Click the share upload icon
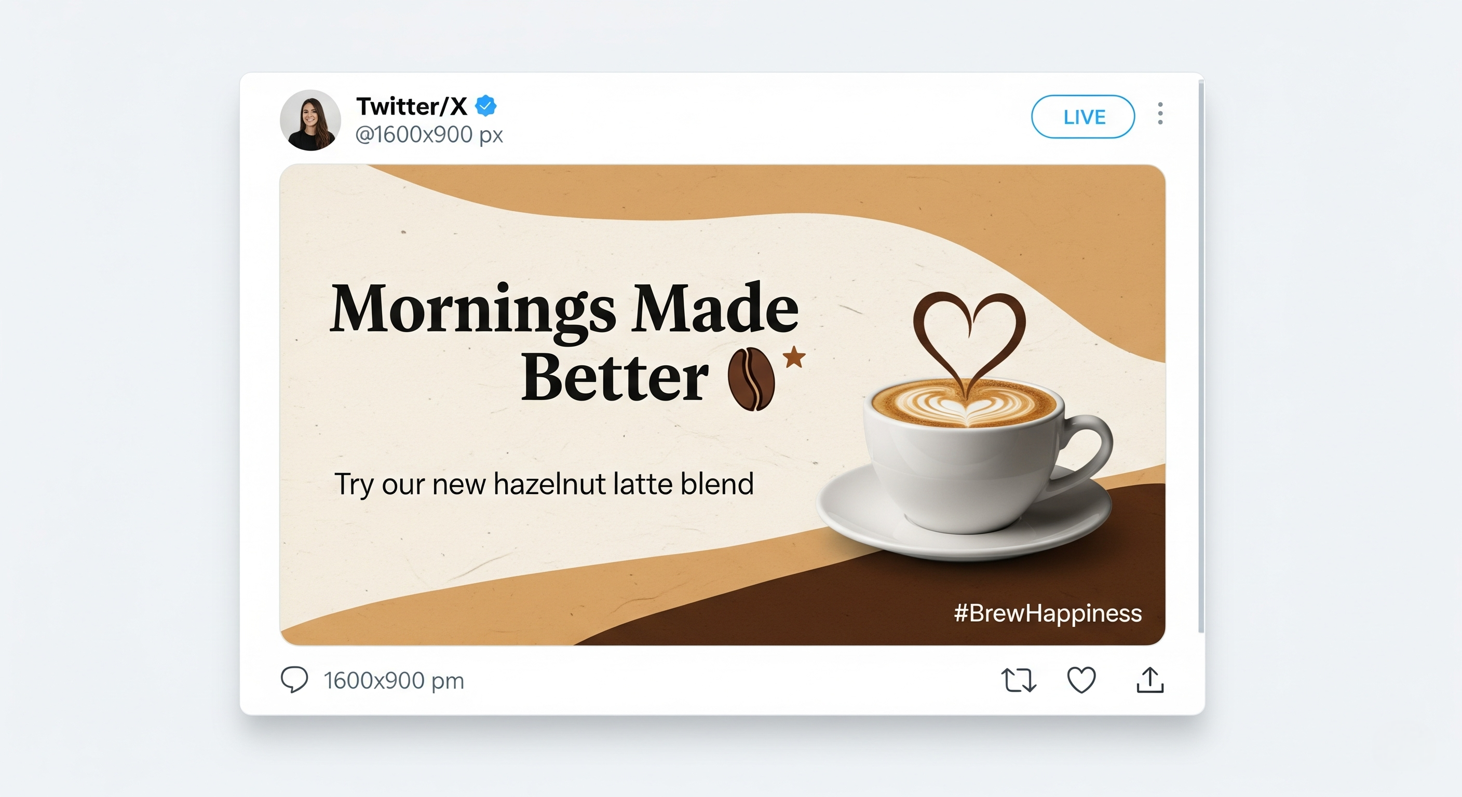The height and width of the screenshot is (797, 1462). [x=1150, y=680]
